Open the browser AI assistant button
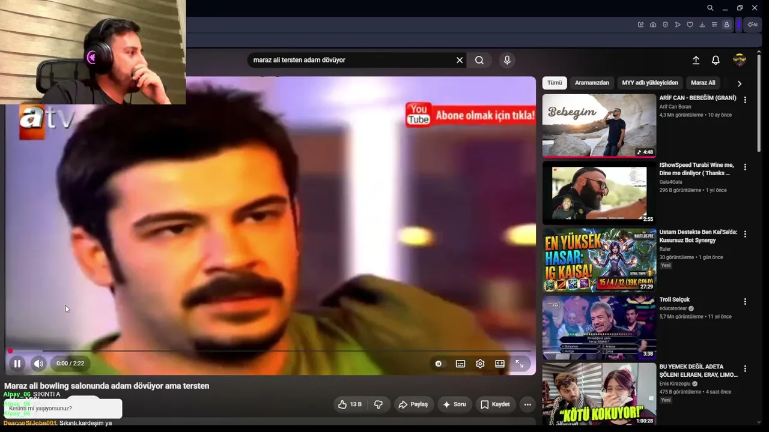 752,25
